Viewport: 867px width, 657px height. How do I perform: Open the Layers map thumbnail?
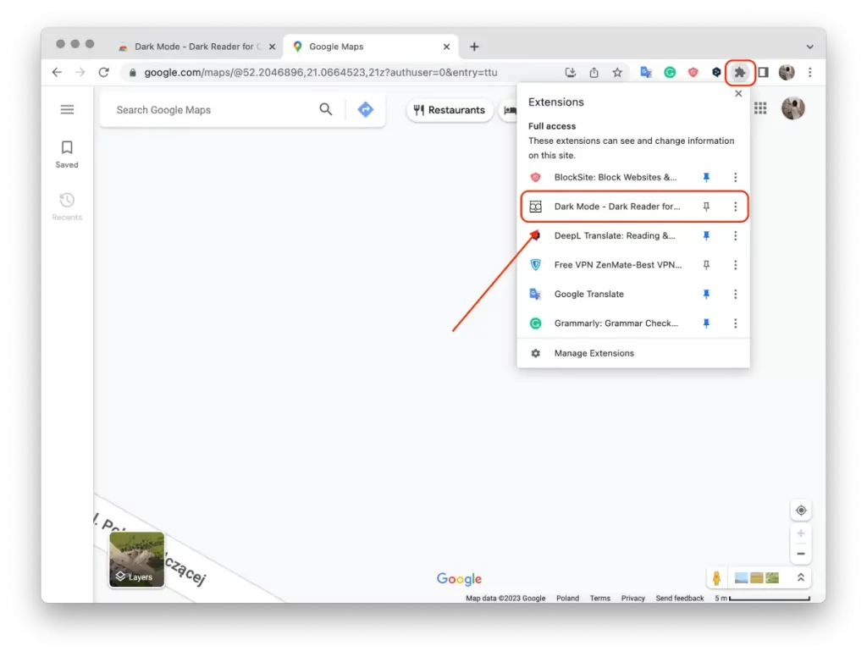pyautogui.click(x=136, y=559)
